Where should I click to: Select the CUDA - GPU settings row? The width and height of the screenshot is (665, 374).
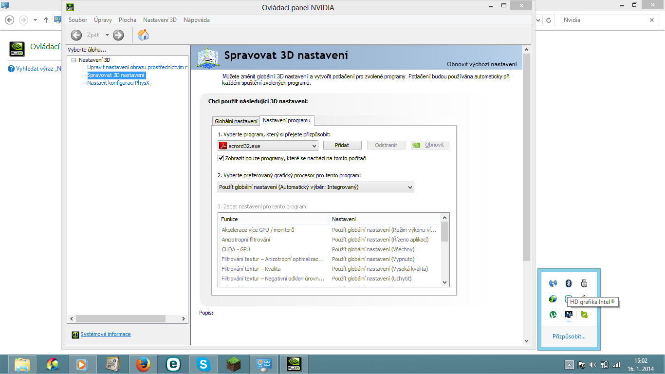(x=330, y=249)
